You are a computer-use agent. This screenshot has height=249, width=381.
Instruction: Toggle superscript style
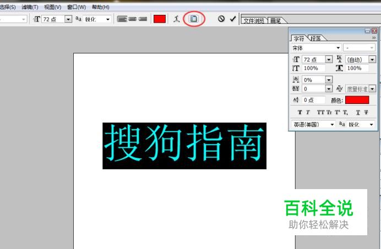[338, 112]
